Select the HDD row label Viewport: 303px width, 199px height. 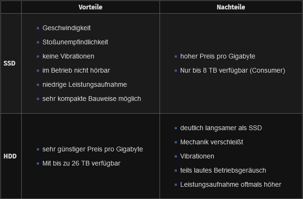point(10,156)
